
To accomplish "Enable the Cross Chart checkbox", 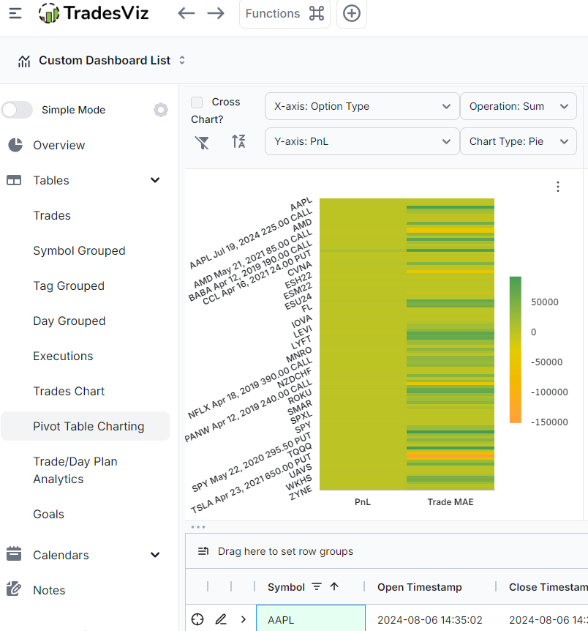I will [197, 102].
